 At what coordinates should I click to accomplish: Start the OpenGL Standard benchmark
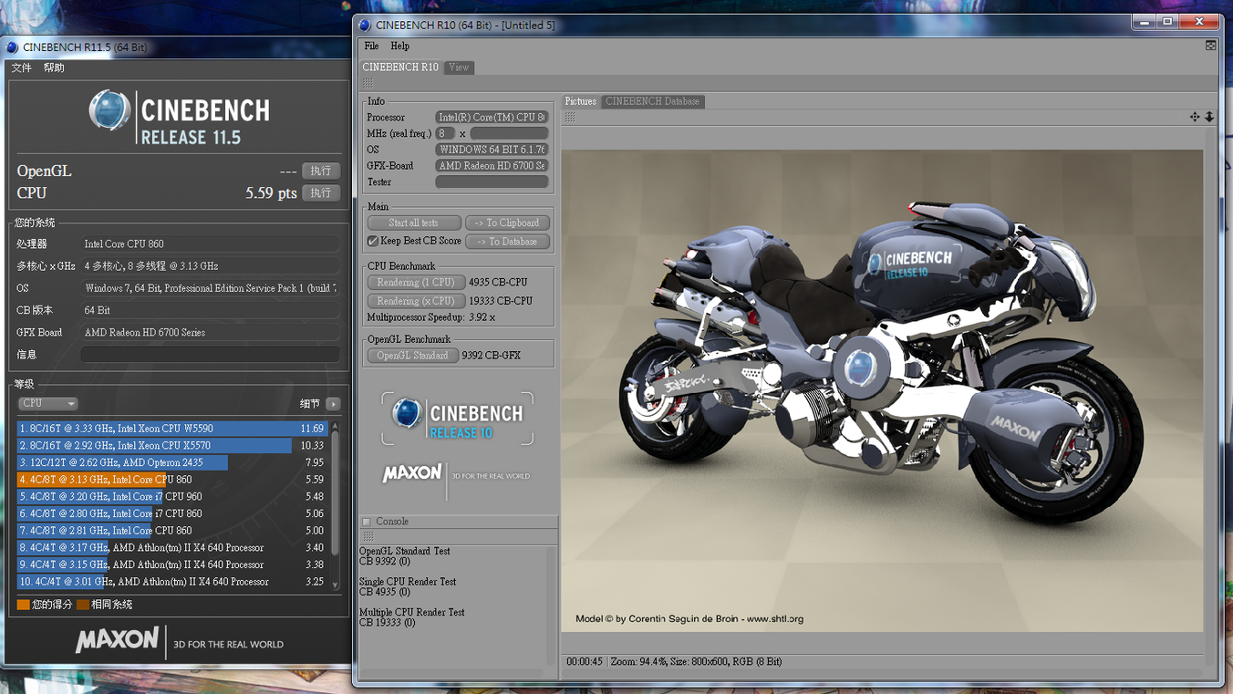(412, 355)
